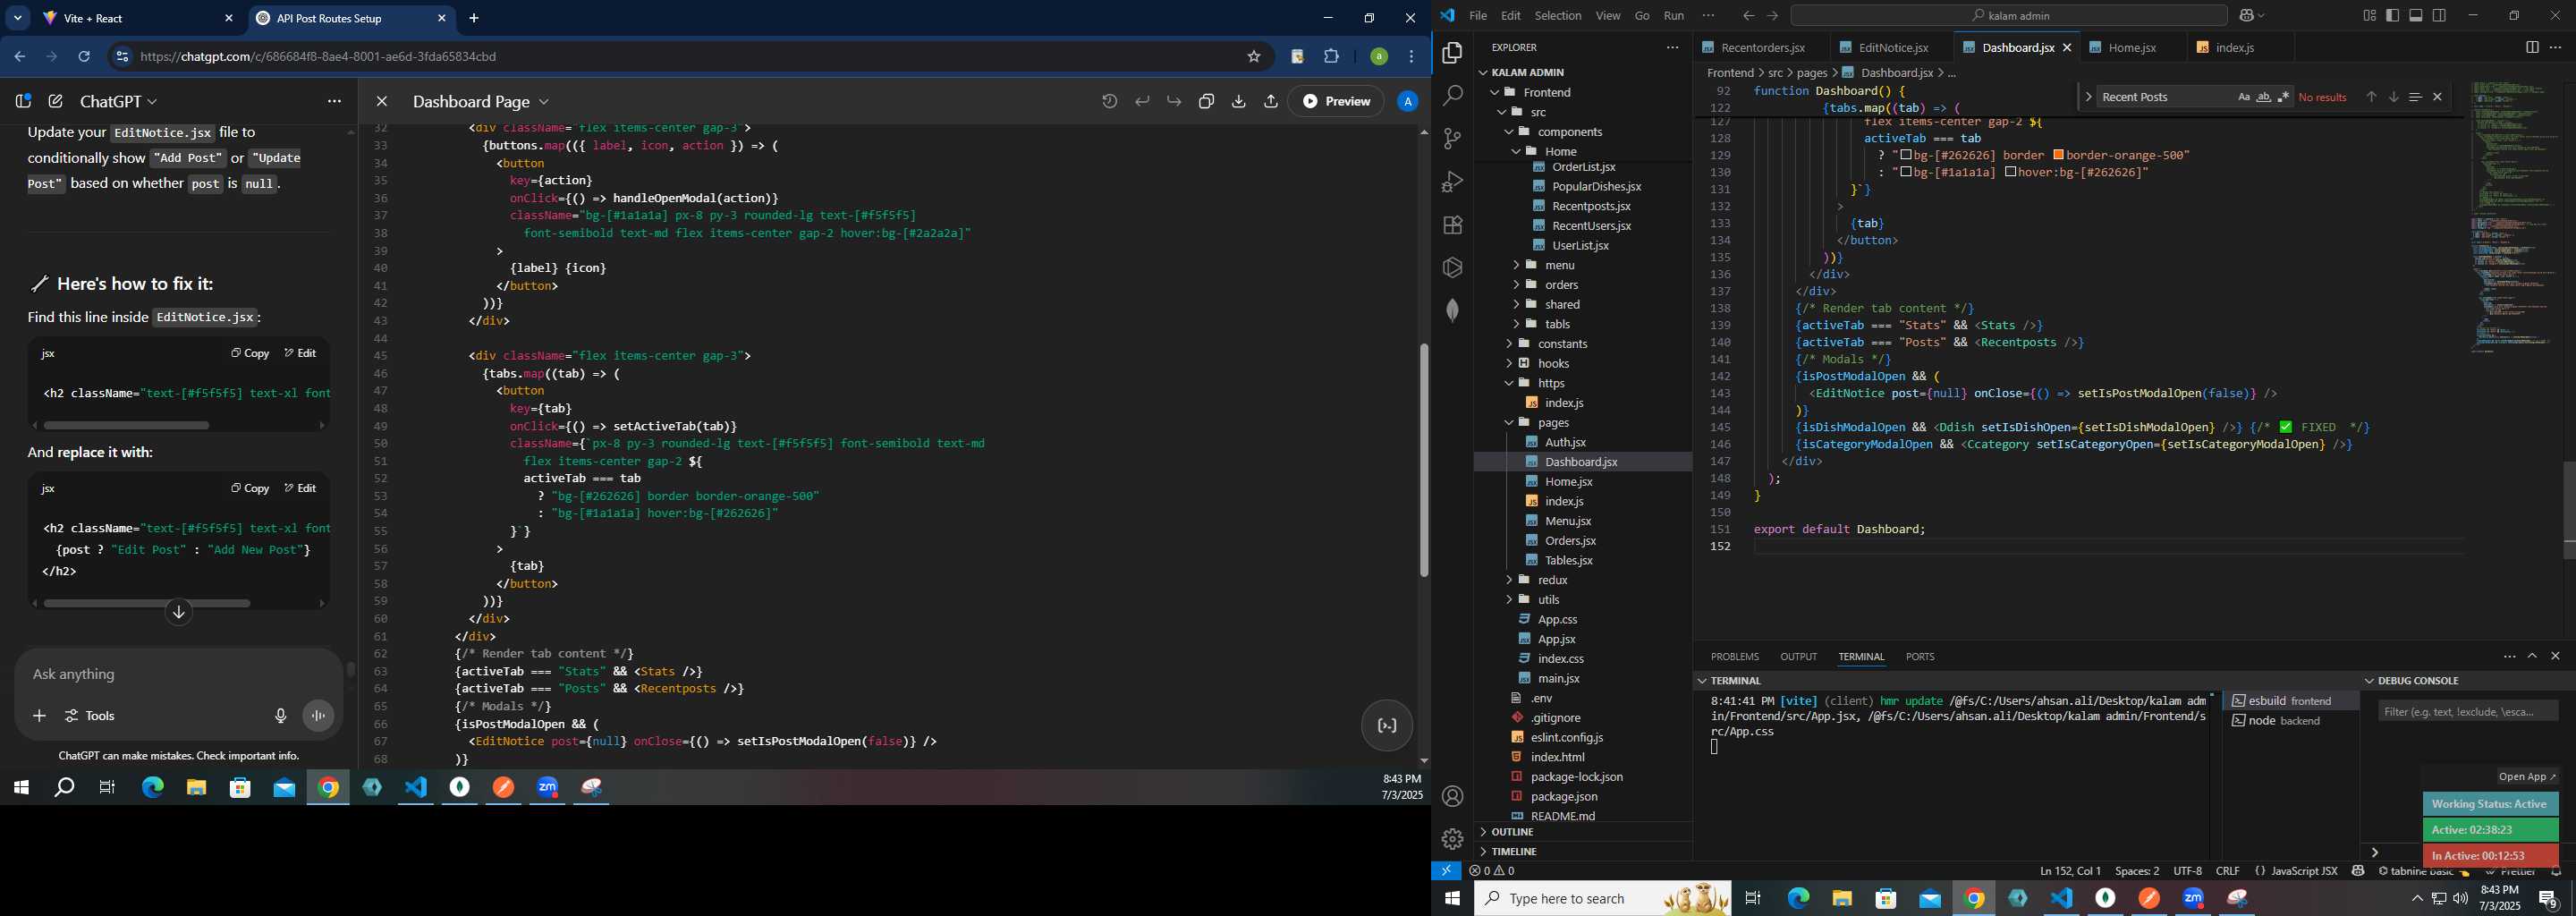2576x916 pixels.
Task: Toggle Find in Selection in find widget
Action: coord(2415,97)
